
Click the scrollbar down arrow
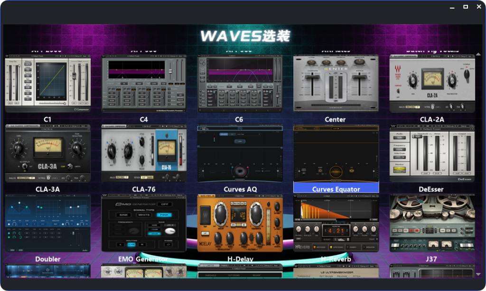[478, 274]
